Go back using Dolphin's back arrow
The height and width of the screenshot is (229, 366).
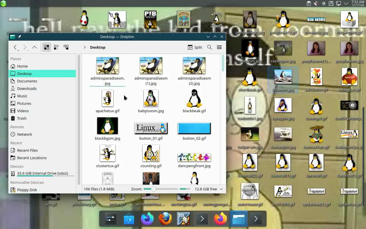pos(15,47)
